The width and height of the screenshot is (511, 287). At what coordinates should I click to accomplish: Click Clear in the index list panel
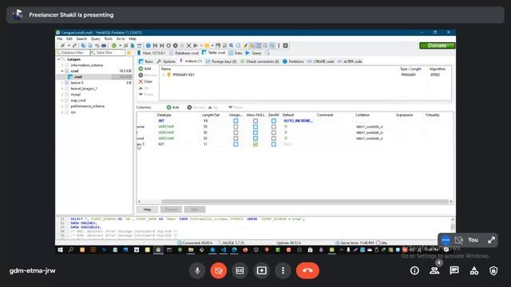(145, 81)
